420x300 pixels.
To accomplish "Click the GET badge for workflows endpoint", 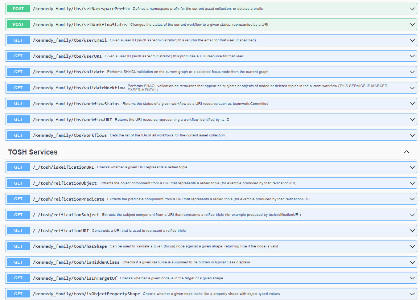I will coord(18,135).
